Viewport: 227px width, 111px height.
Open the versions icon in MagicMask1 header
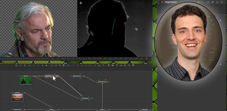click(x=208, y=2)
